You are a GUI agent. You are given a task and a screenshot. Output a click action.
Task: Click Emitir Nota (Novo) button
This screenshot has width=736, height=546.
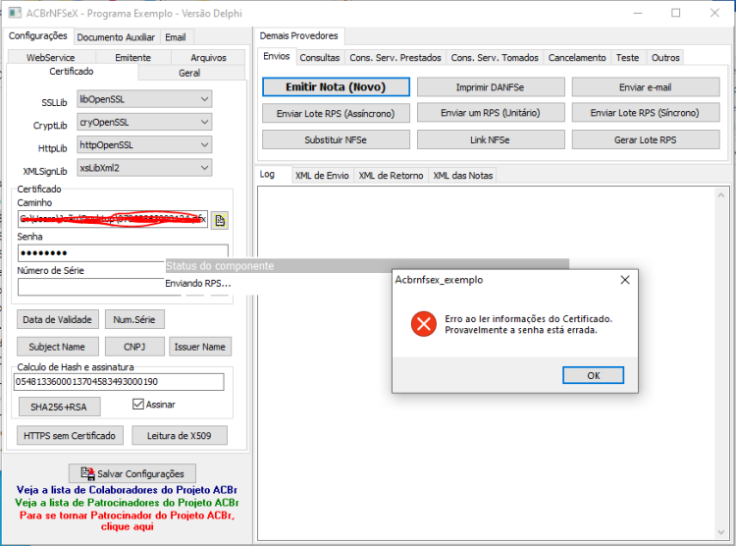pyautogui.click(x=336, y=87)
